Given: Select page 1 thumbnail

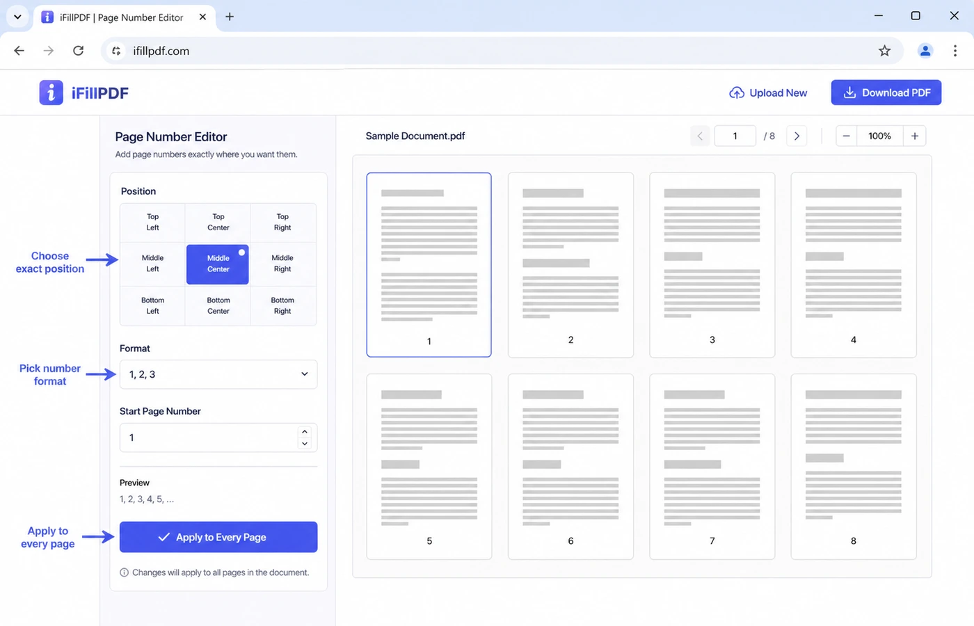Looking at the screenshot, I should click(x=429, y=265).
